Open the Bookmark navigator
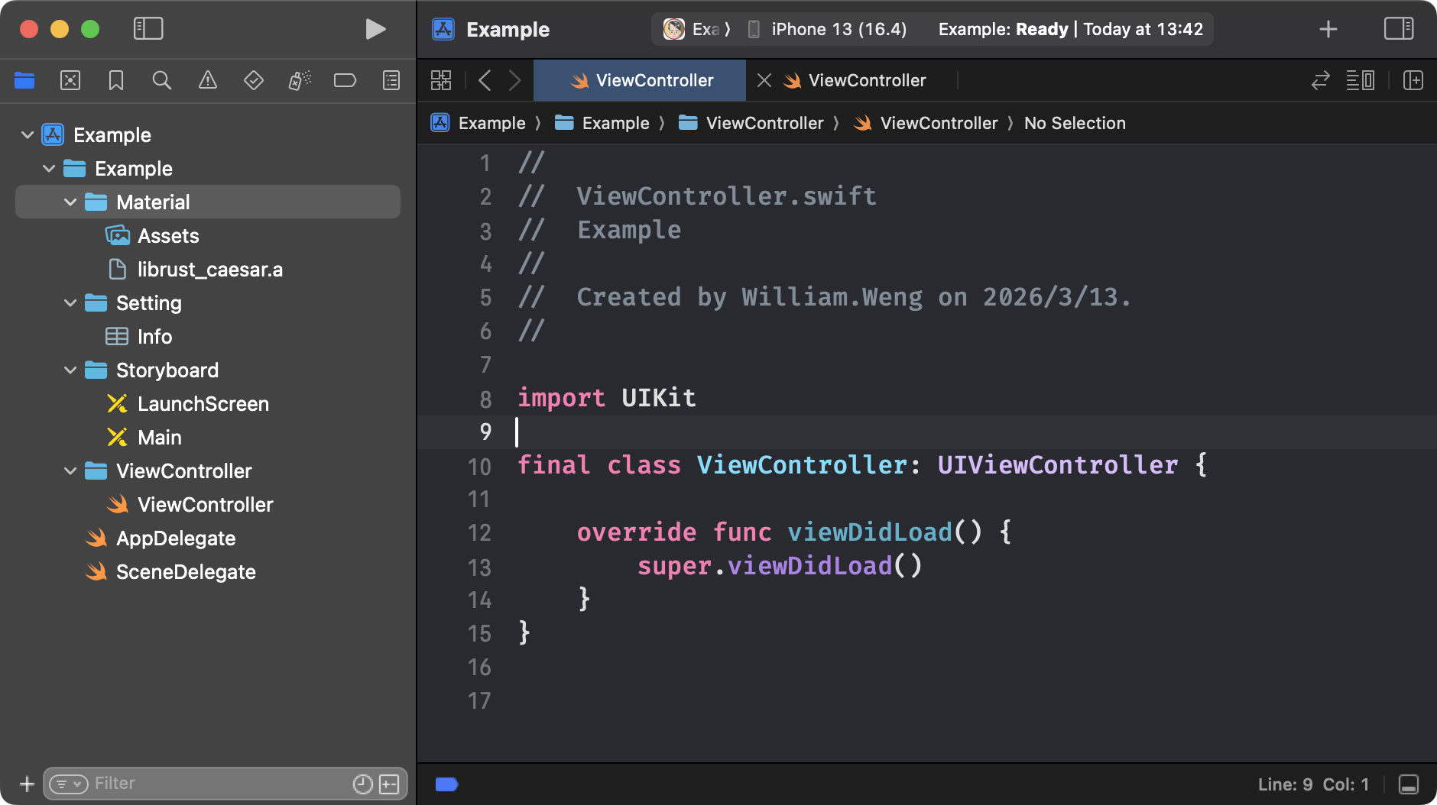This screenshot has width=1437, height=805. (x=116, y=80)
